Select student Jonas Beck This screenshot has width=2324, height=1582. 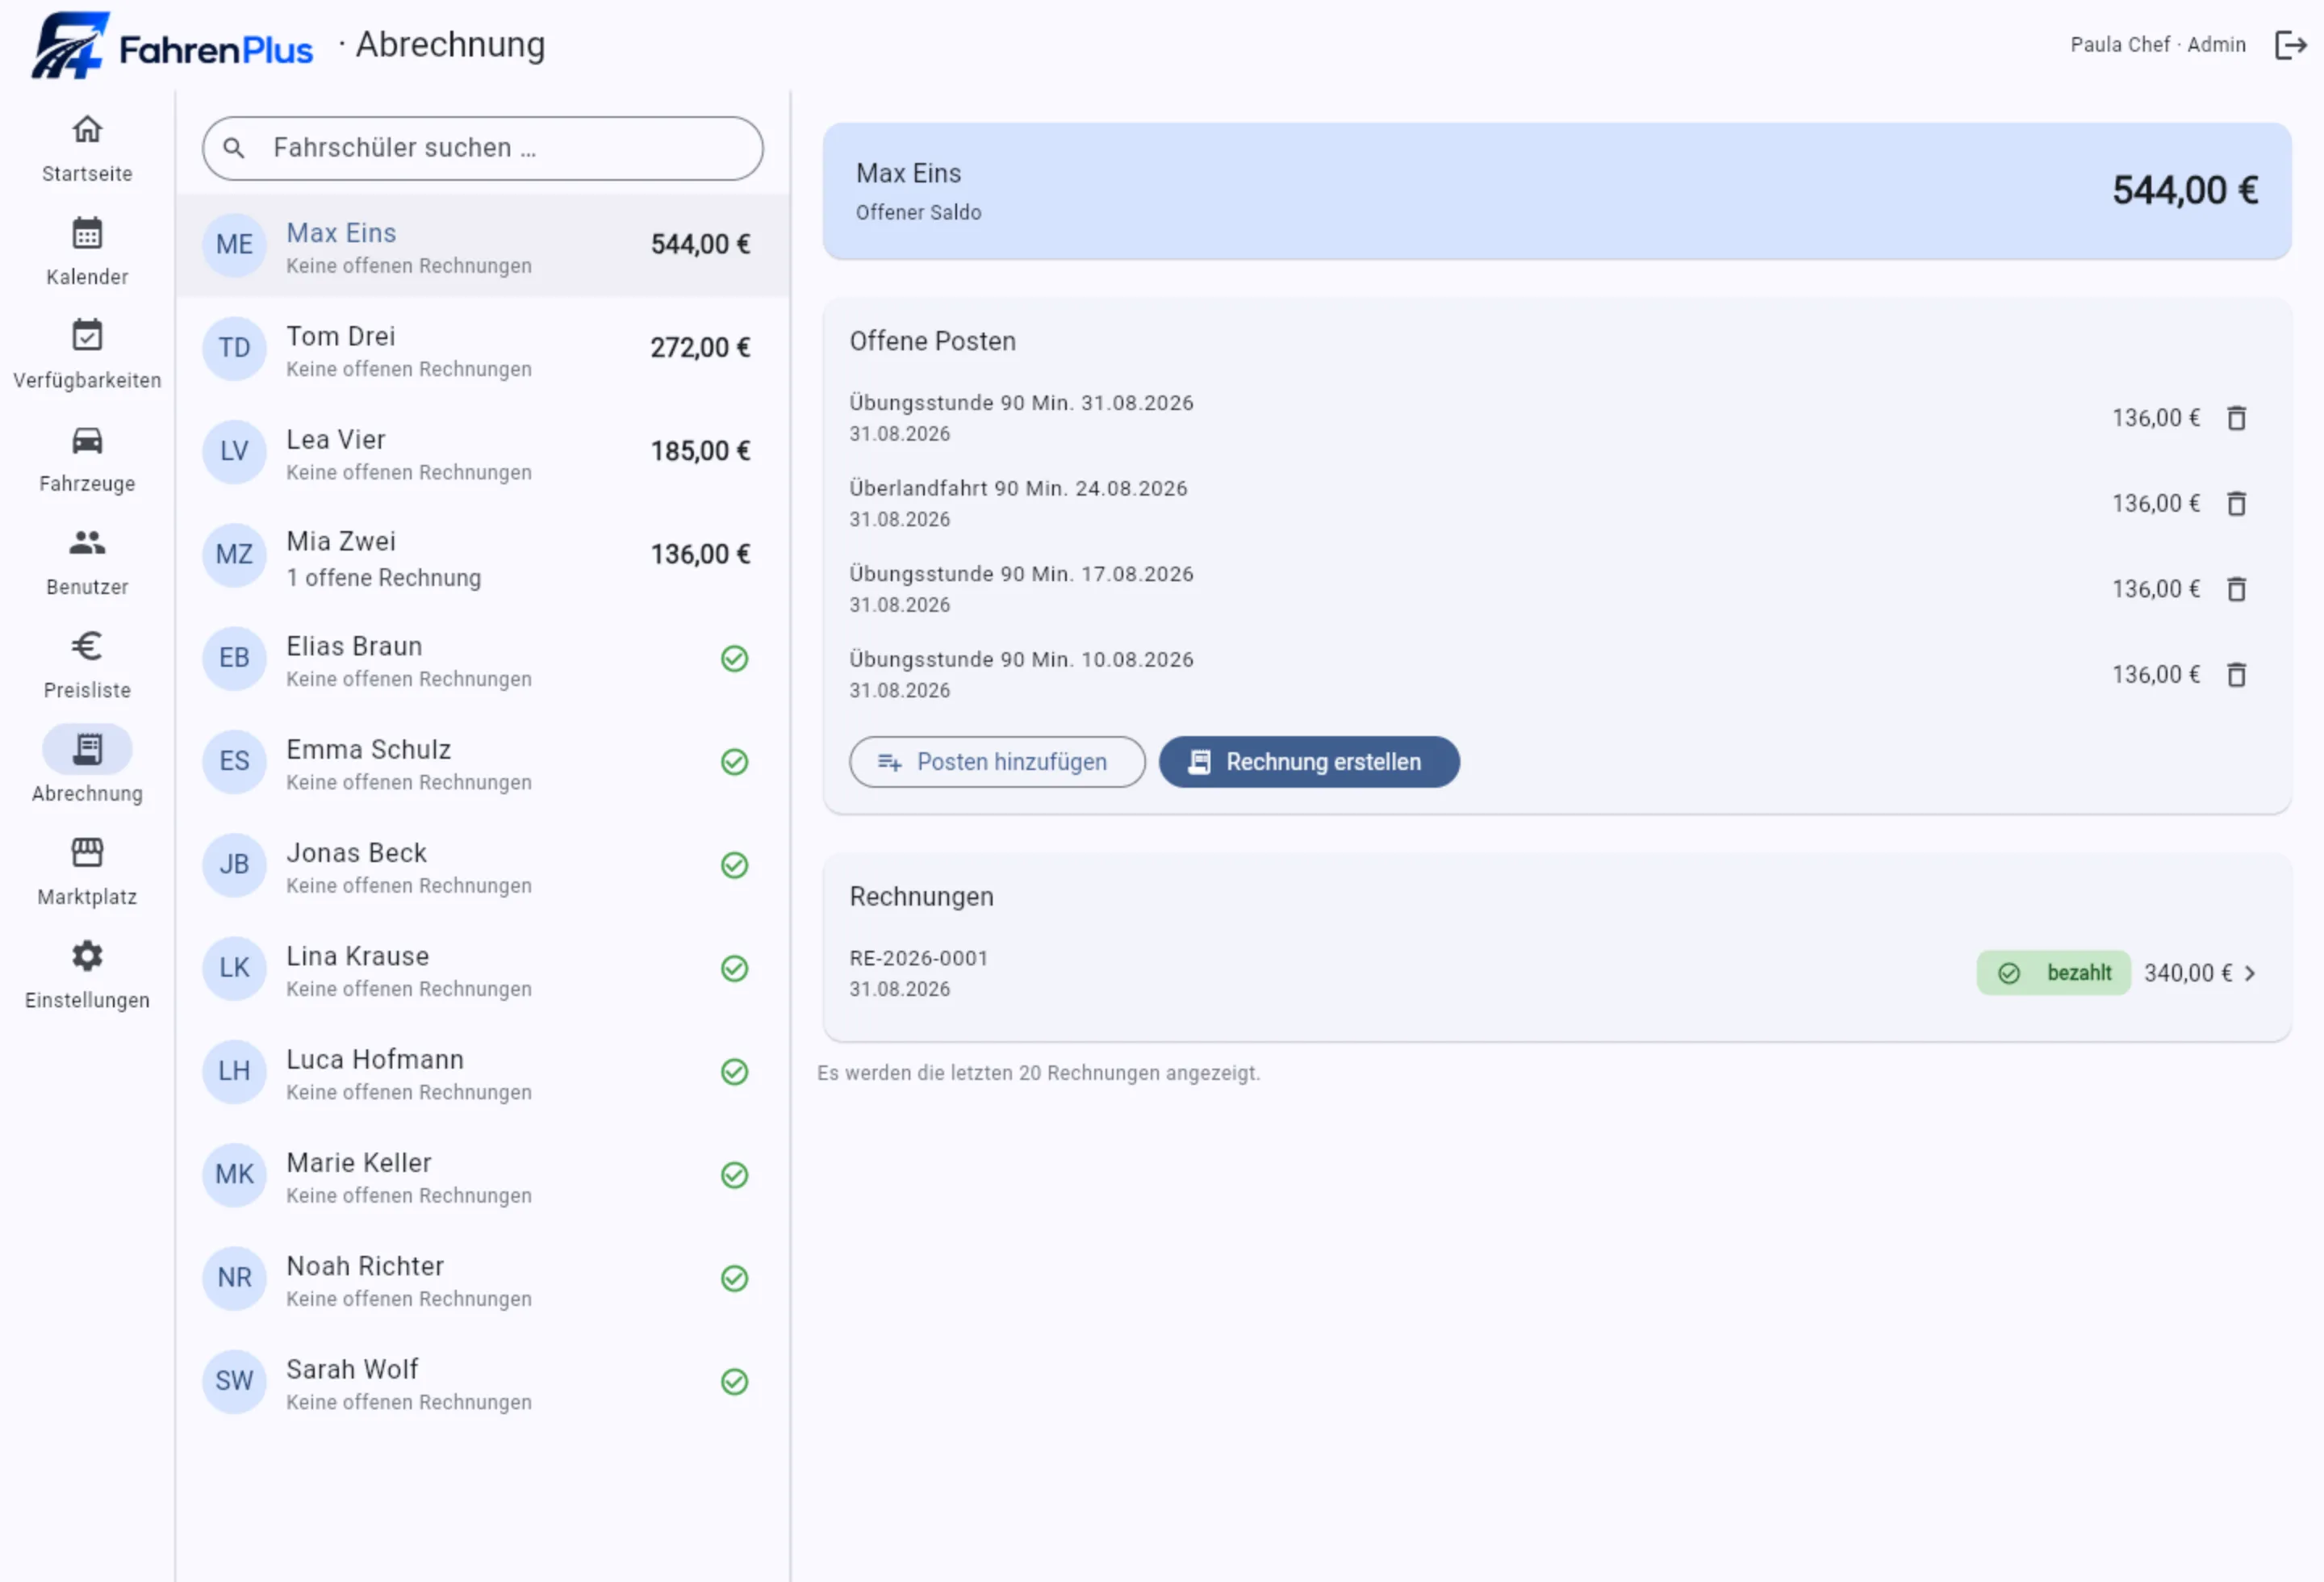(x=483, y=865)
